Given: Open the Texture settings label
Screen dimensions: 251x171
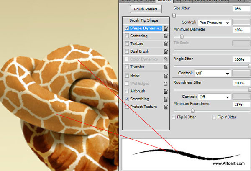Looking at the screenshot, I should [x=137, y=43].
